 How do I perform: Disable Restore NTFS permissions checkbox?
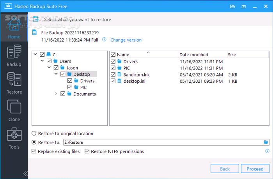pos(87,151)
